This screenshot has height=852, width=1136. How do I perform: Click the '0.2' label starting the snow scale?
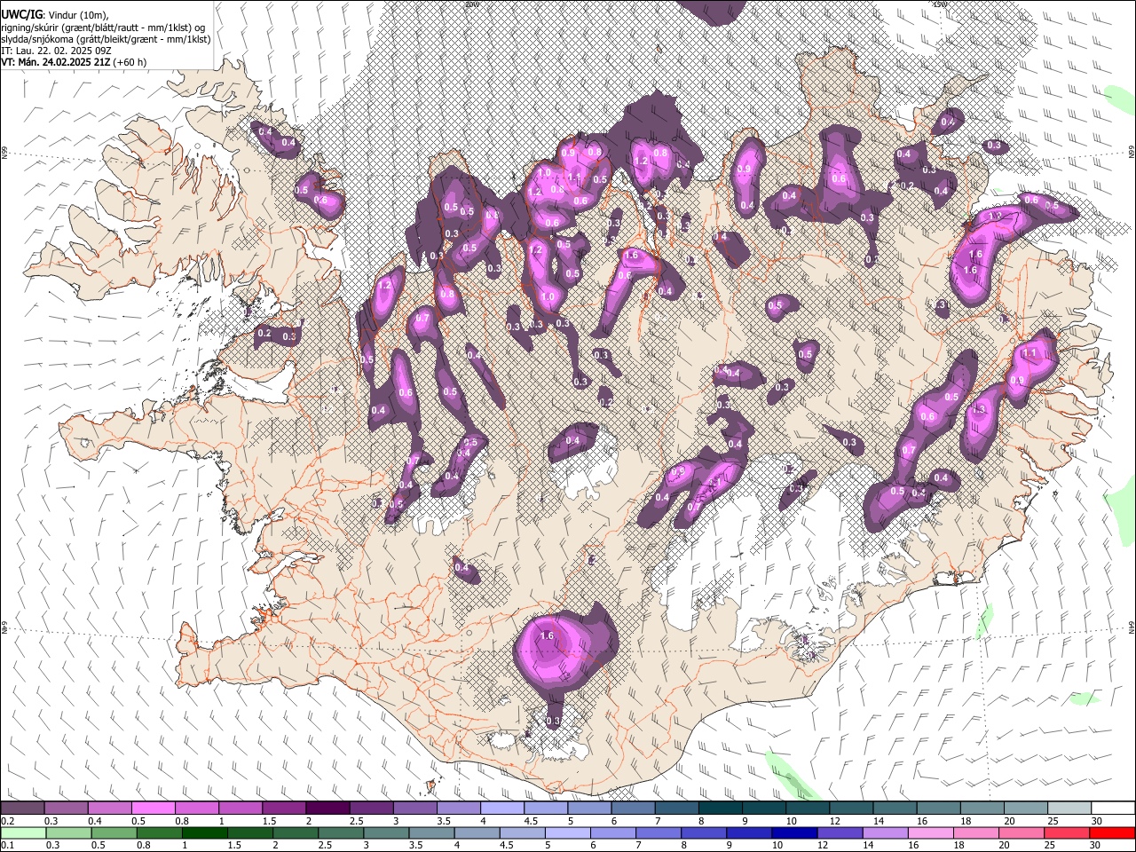point(7,821)
